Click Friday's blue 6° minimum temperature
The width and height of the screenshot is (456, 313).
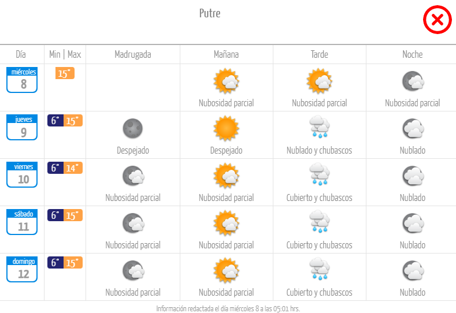55,167
